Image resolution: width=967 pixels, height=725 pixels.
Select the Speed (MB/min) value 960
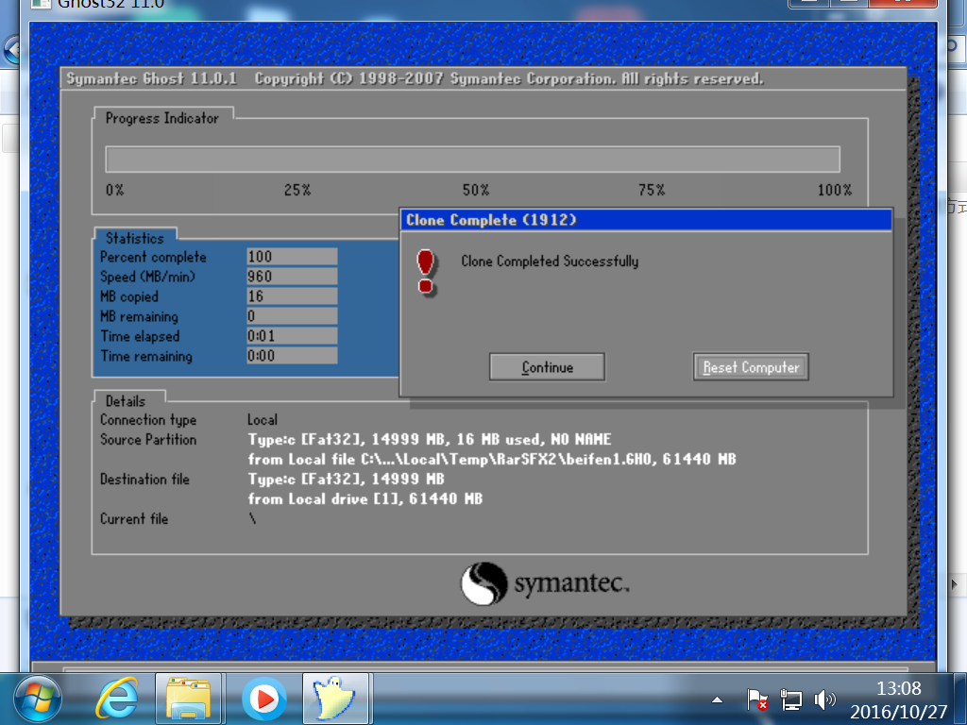(292, 277)
